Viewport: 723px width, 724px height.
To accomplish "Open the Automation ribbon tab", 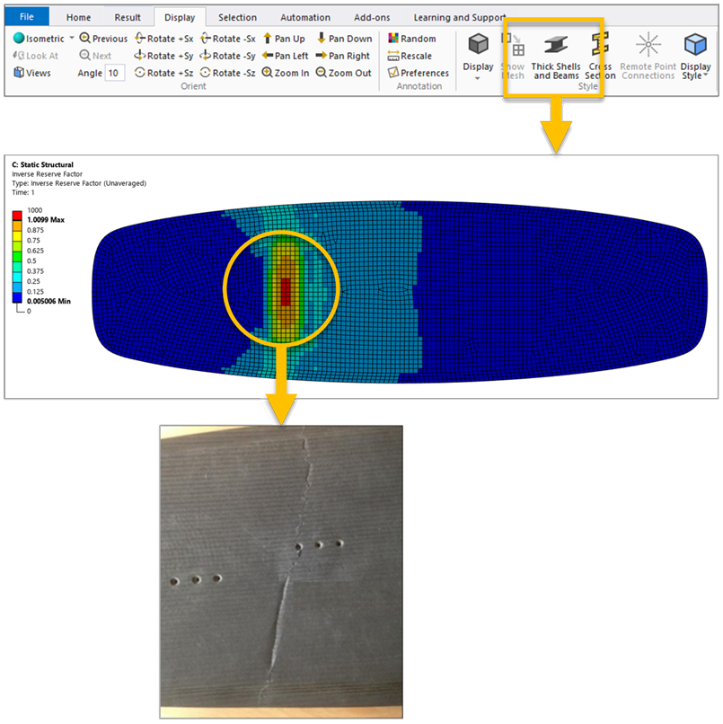I will pos(305,18).
